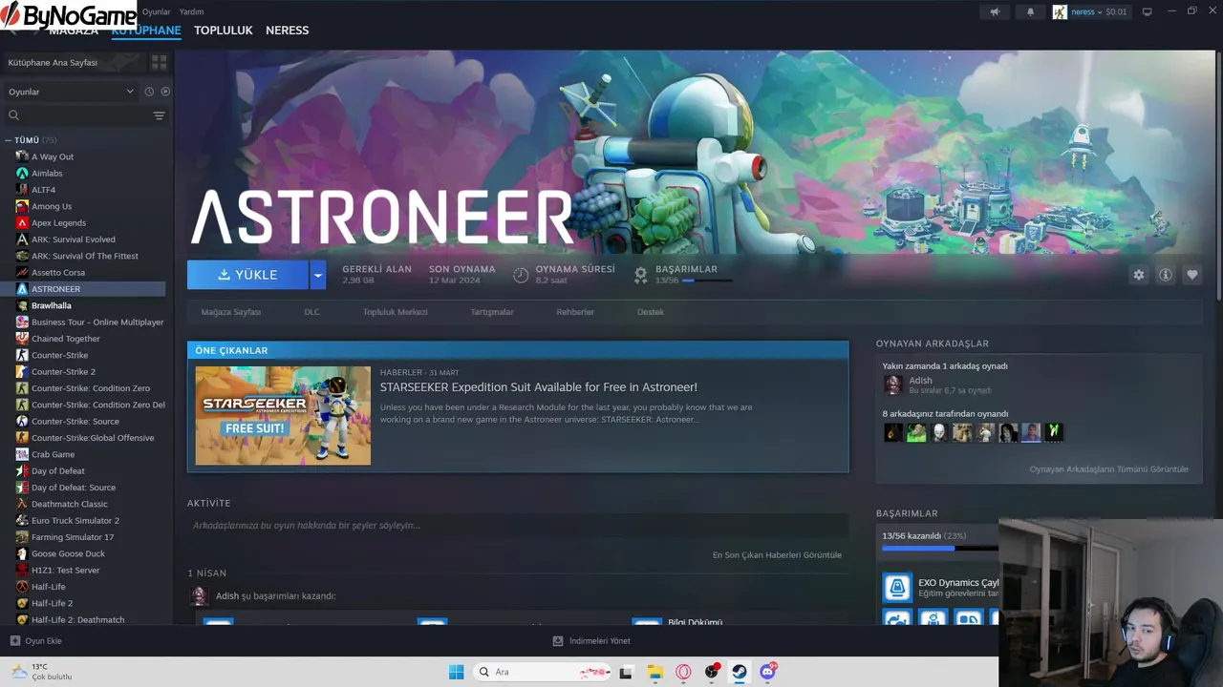The height and width of the screenshot is (687, 1223).
Task: Click the EXO Dynamics achievement icon
Action: (897, 587)
